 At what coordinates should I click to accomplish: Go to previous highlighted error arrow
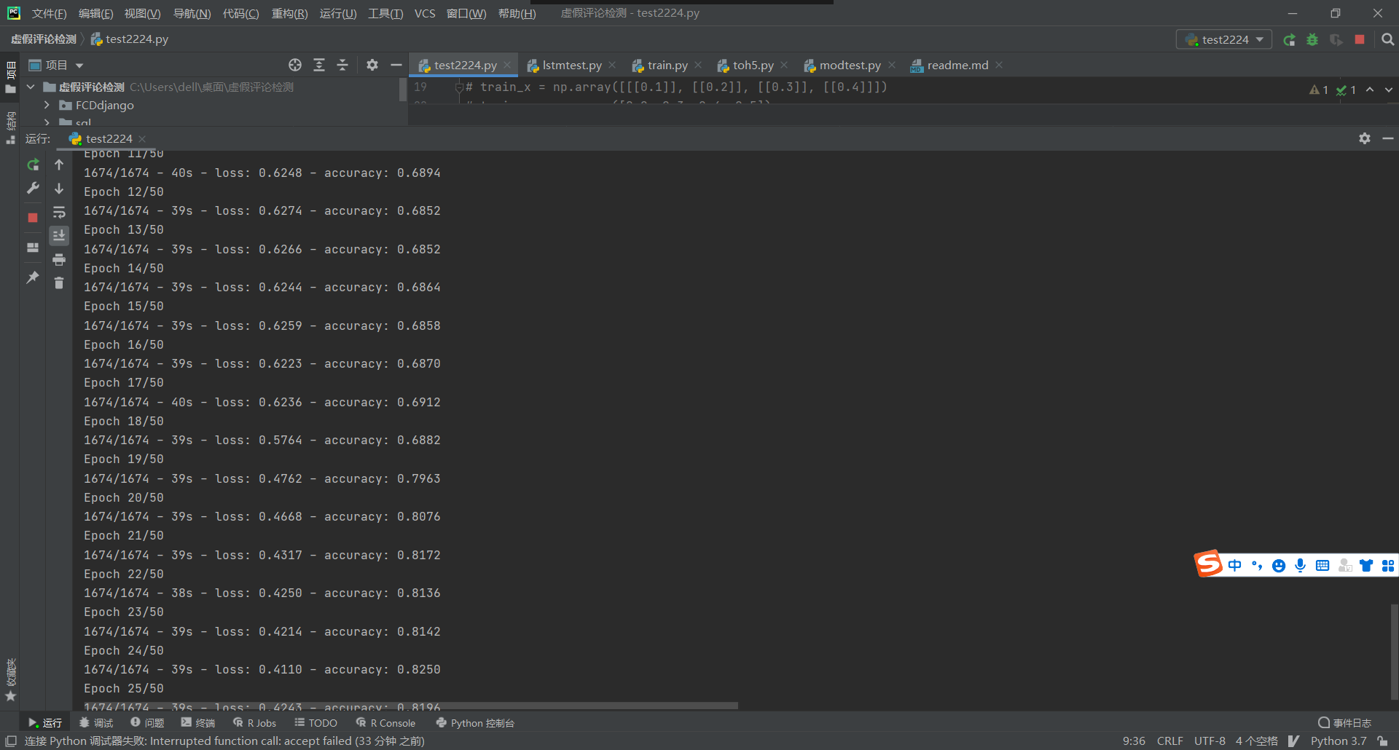click(1370, 90)
